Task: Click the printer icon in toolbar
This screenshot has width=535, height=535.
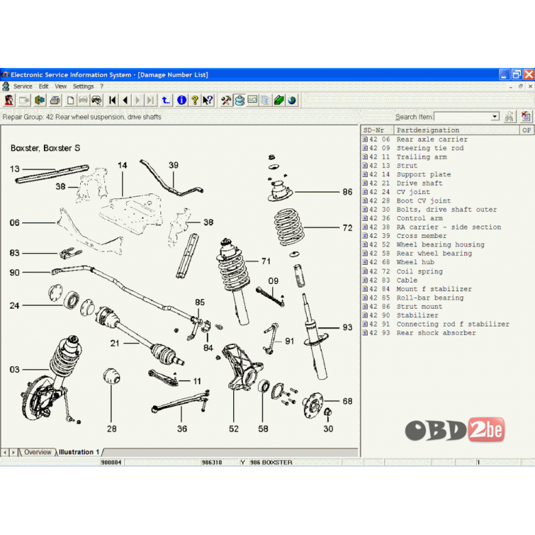Action: 56,100
